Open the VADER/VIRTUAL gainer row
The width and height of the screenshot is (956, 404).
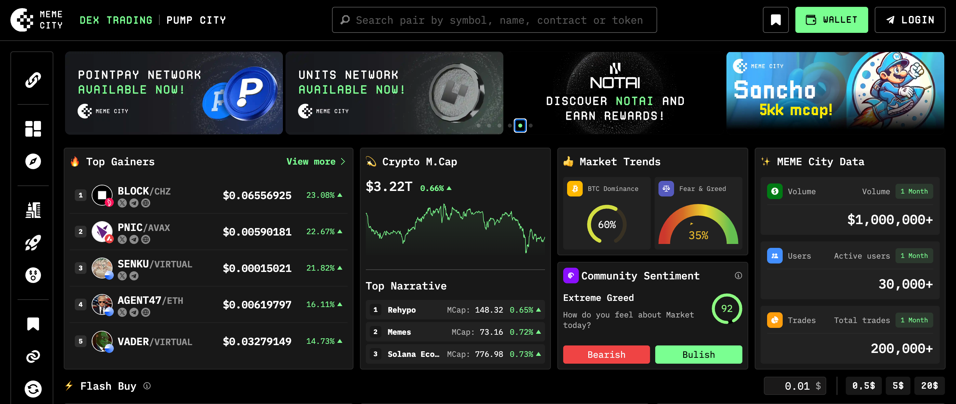coord(208,341)
